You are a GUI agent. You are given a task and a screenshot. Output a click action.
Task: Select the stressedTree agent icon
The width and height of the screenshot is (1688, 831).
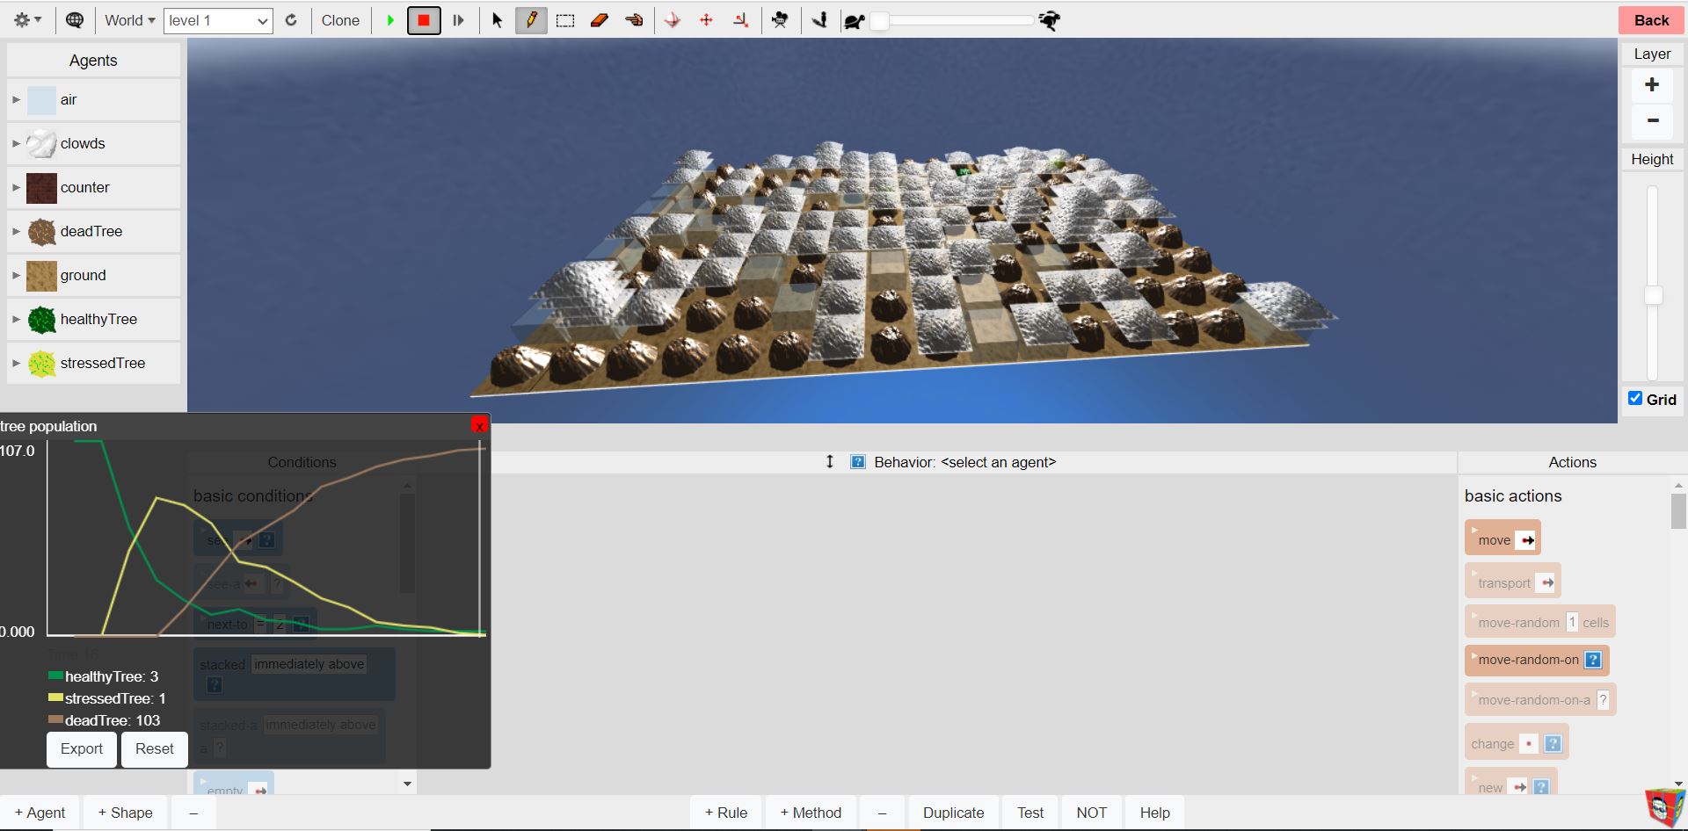[41, 364]
